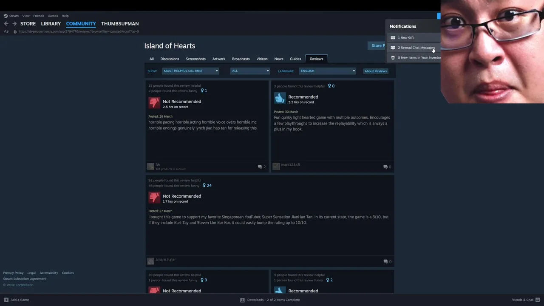This screenshot has height=306, width=544.
Task: Open the Games menu
Action: (53, 16)
